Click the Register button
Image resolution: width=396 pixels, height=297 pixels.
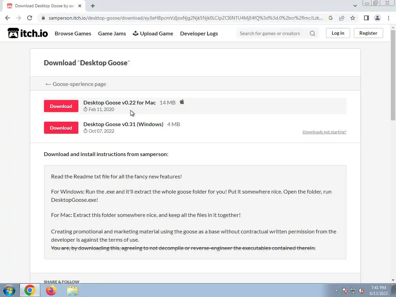tap(368, 33)
